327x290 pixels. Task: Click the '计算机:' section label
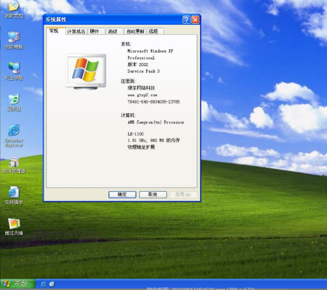128,115
